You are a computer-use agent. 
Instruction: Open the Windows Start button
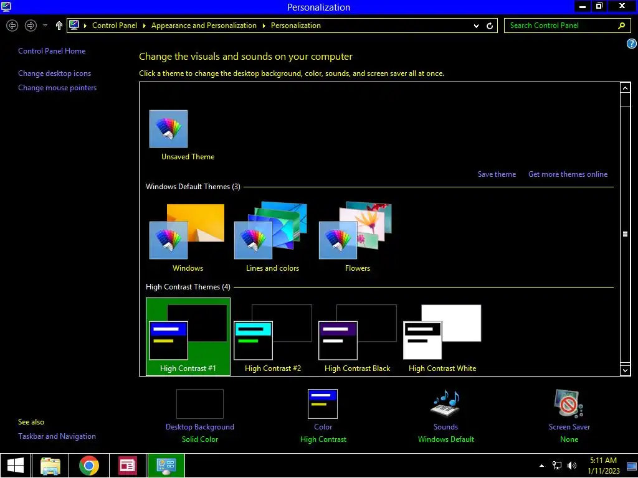point(16,466)
